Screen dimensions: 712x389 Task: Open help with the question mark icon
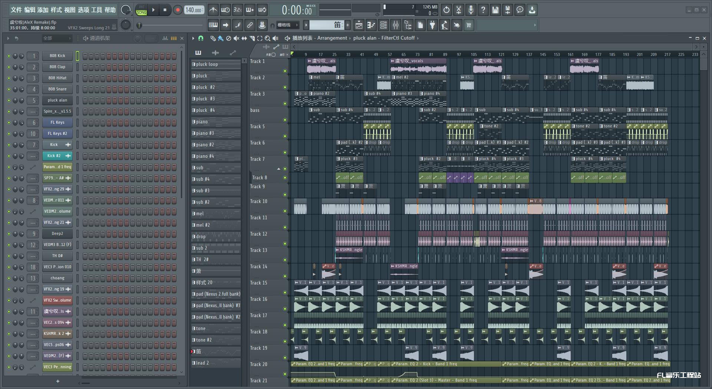(x=483, y=10)
